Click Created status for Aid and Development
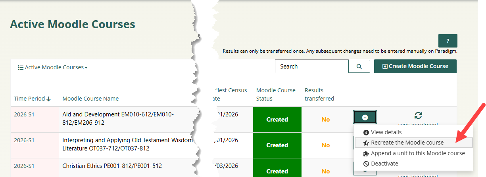 coord(277,120)
